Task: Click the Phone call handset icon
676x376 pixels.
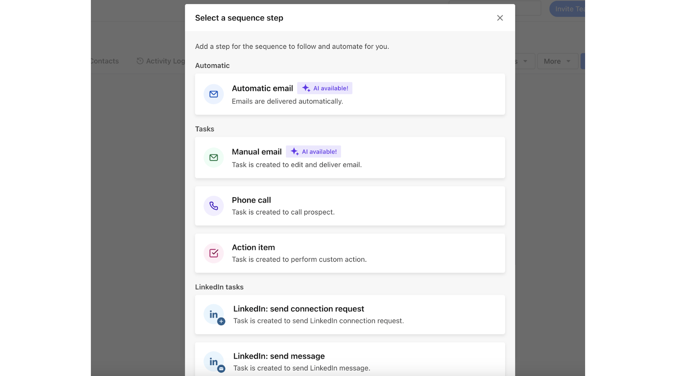Action: point(213,206)
